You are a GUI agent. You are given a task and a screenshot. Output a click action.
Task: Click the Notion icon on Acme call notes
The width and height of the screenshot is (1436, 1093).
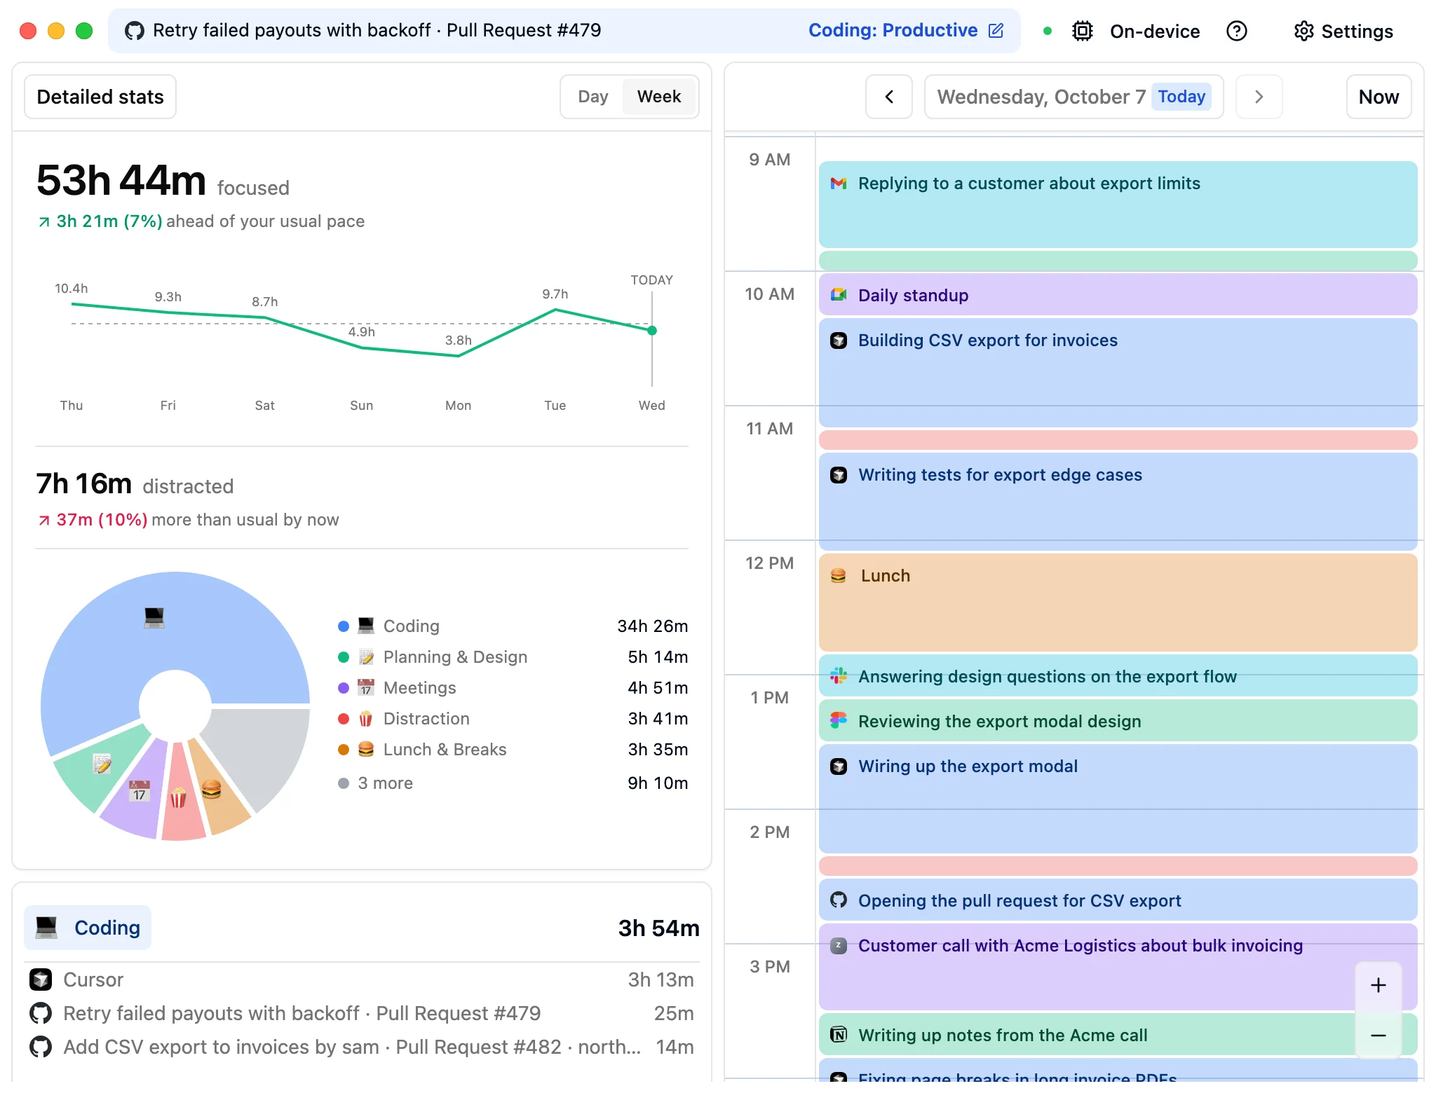839,1035
